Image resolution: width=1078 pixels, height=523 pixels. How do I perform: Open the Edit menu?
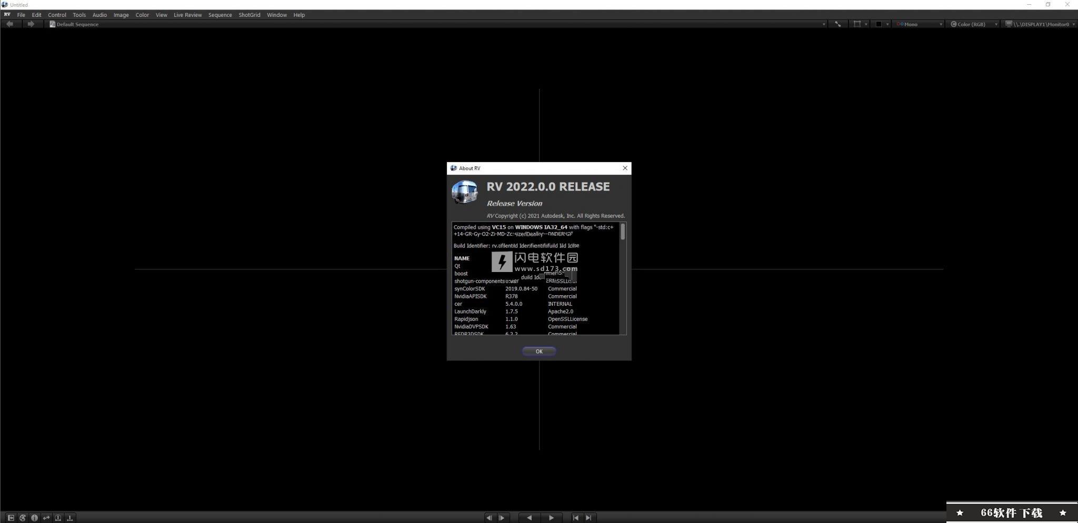(36, 15)
